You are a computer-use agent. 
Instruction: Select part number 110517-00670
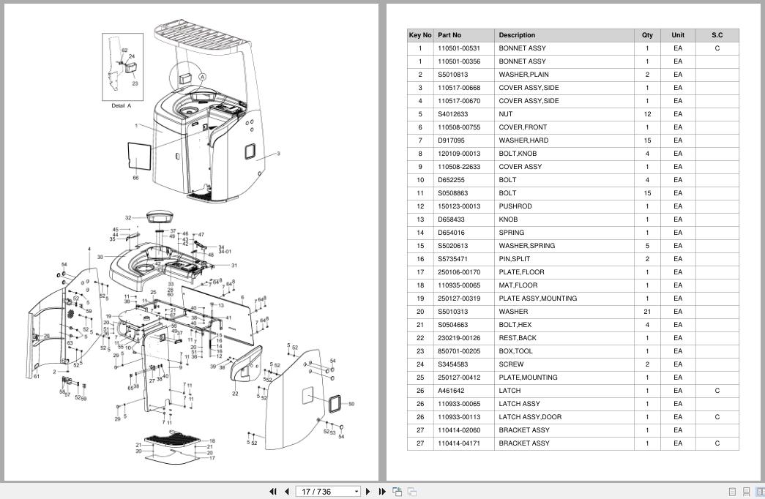click(x=458, y=101)
